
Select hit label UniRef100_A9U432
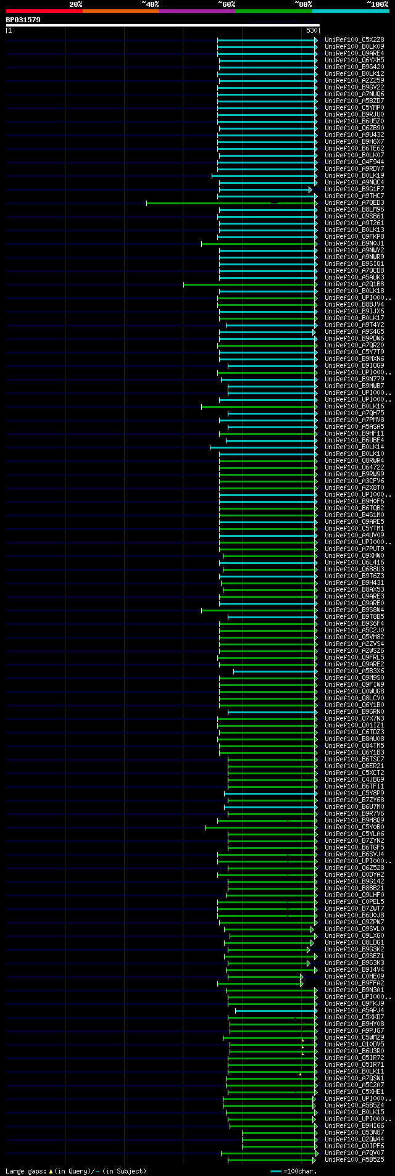[354, 135]
